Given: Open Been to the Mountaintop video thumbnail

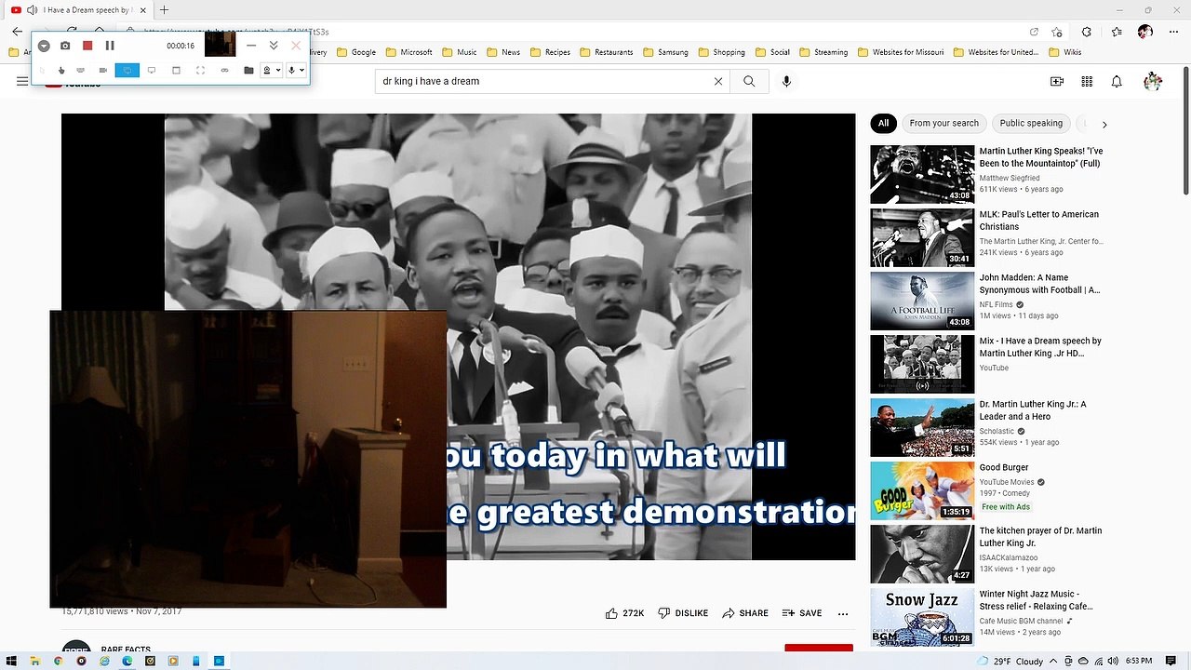Looking at the screenshot, I should coord(922,174).
